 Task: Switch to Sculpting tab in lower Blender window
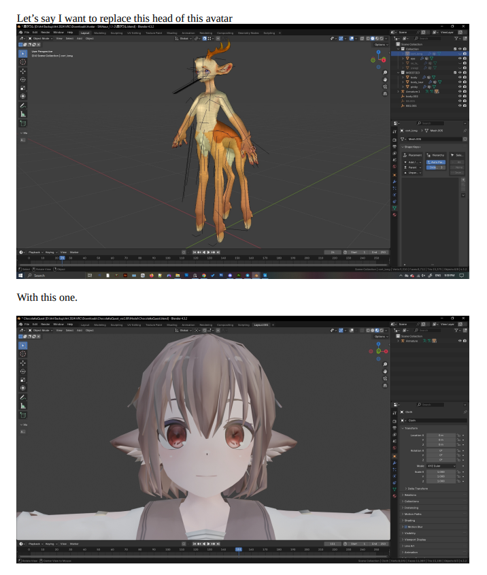pyautogui.click(x=116, y=325)
